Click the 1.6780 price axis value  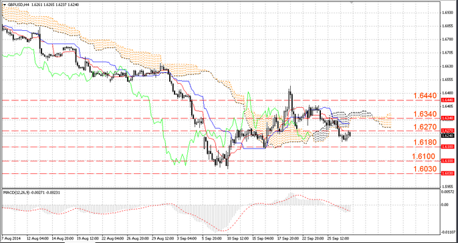click(x=447, y=39)
